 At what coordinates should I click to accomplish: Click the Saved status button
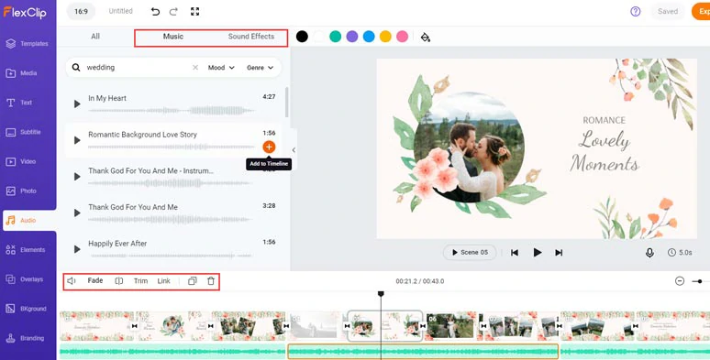pyautogui.click(x=668, y=12)
